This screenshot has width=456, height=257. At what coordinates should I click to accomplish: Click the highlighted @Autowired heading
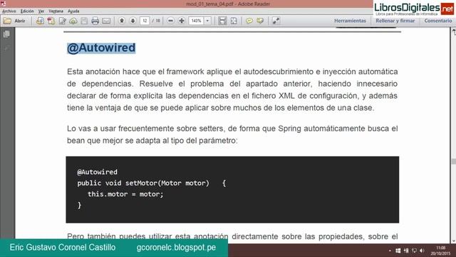[101, 48]
